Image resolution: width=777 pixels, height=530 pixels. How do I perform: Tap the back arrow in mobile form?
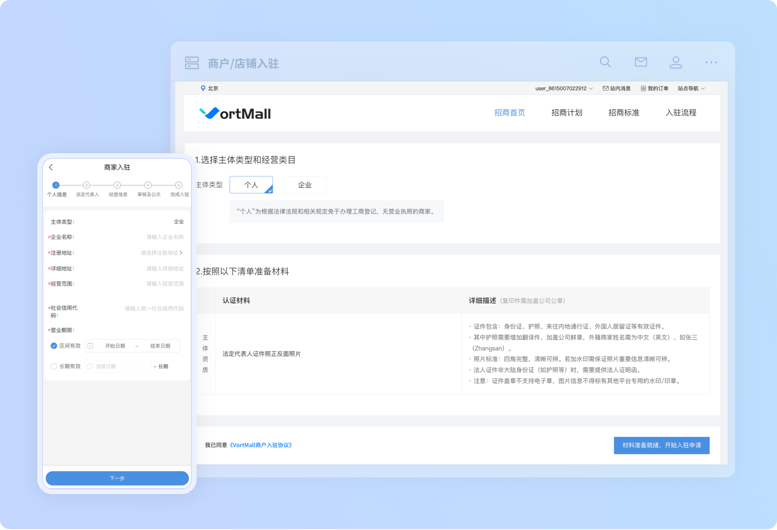coord(51,167)
